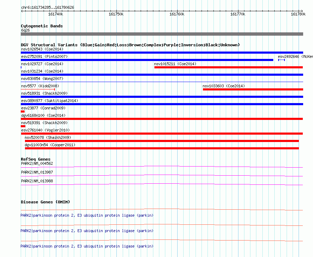The image size is (313, 257).
Task: Open variant esv2492646 label
Action: 295,56
